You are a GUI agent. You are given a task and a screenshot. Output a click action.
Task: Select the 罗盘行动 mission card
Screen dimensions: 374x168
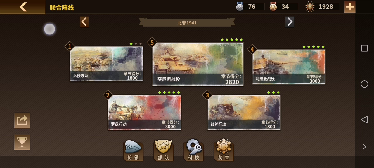point(144,112)
